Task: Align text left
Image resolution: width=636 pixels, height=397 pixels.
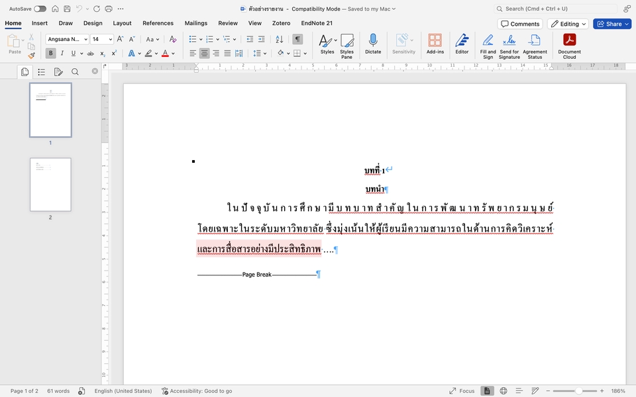Action: tap(193, 53)
